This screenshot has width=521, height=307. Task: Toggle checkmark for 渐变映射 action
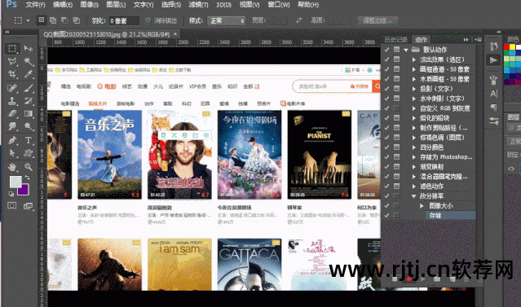[x=386, y=167]
